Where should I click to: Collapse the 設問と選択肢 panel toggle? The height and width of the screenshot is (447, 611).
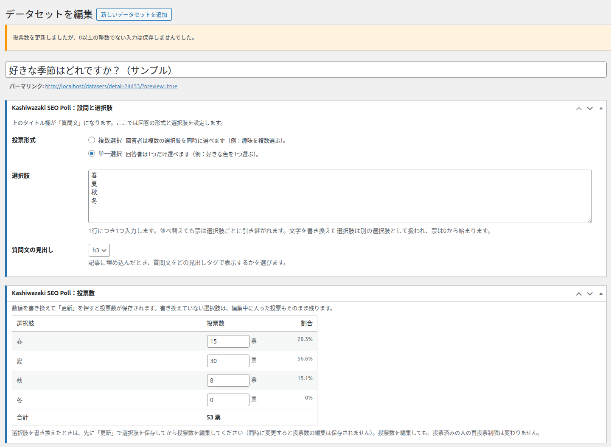pyautogui.click(x=601, y=109)
